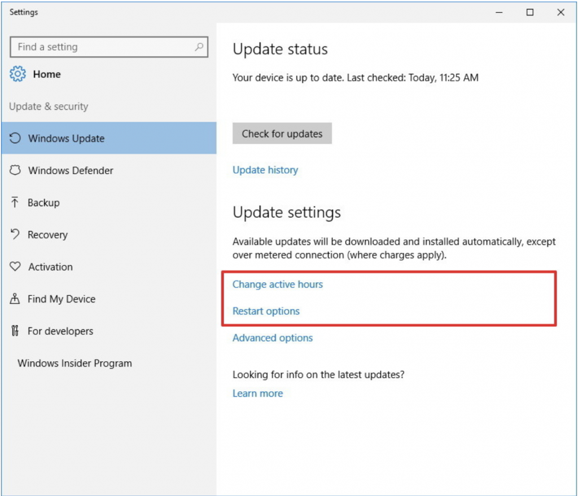Select the Recovery icon in the sidebar
The width and height of the screenshot is (578, 496).
tap(16, 234)
